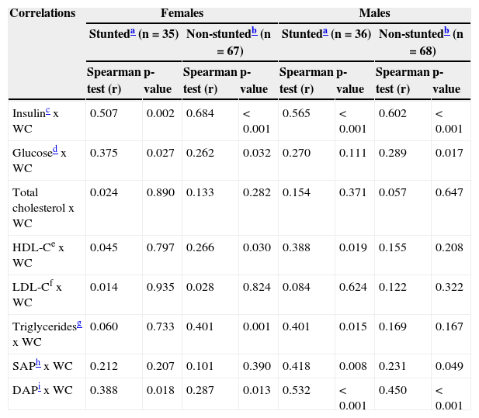This screenshot has width=479, height=418.
Task: Click the Correlations column header
Action: (43, 13)
